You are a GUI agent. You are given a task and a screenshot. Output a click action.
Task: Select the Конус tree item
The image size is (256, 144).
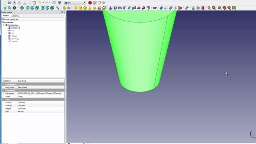[14, 28]
